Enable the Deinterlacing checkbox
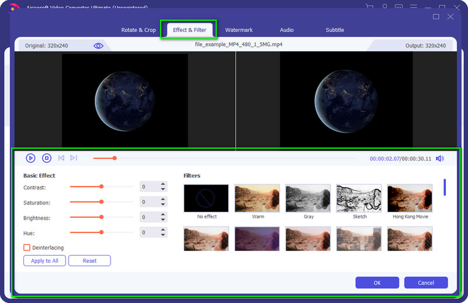The width and height of the screenshot is (468, 303). (27, 248)
